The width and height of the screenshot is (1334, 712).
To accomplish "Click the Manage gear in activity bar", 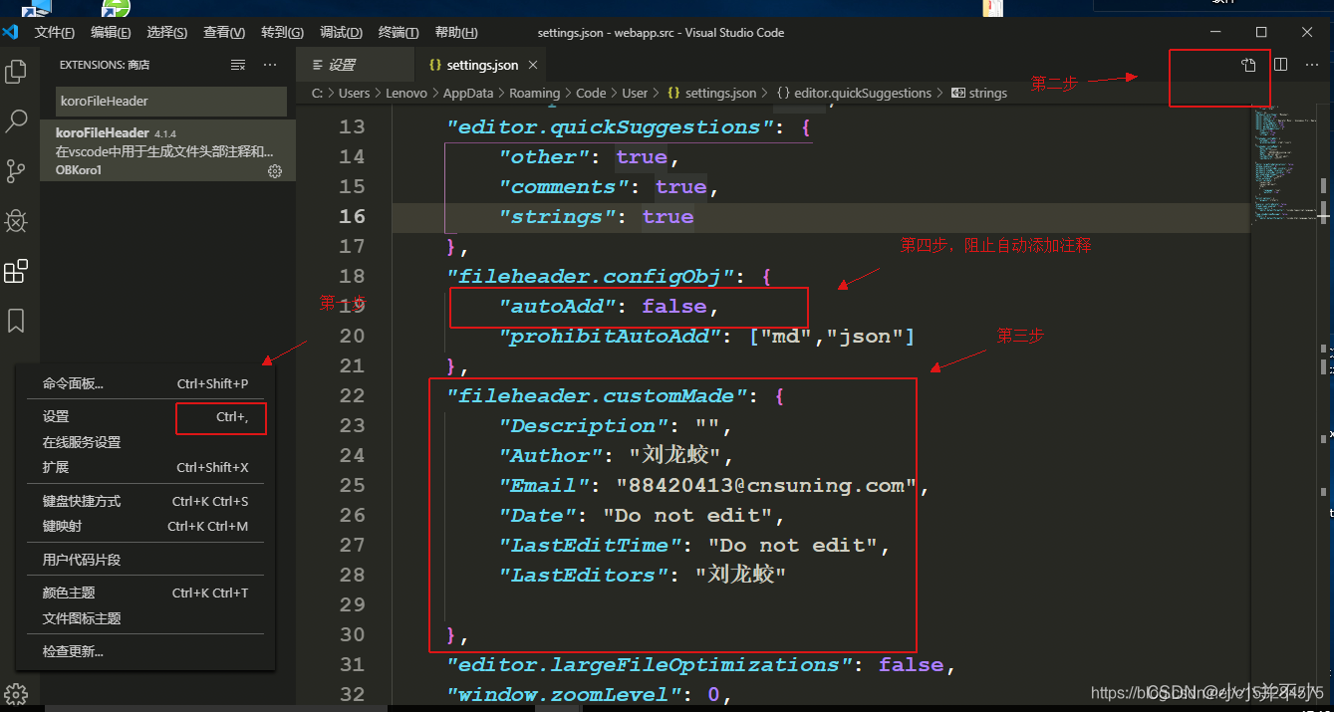I will click(16, 694).
